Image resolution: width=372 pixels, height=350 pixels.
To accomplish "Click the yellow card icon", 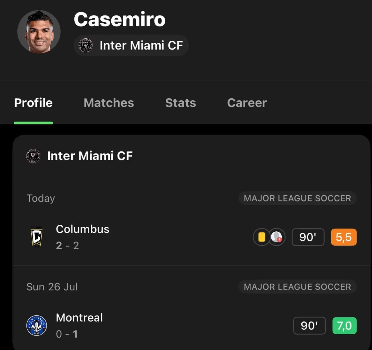I will [262, 237].
